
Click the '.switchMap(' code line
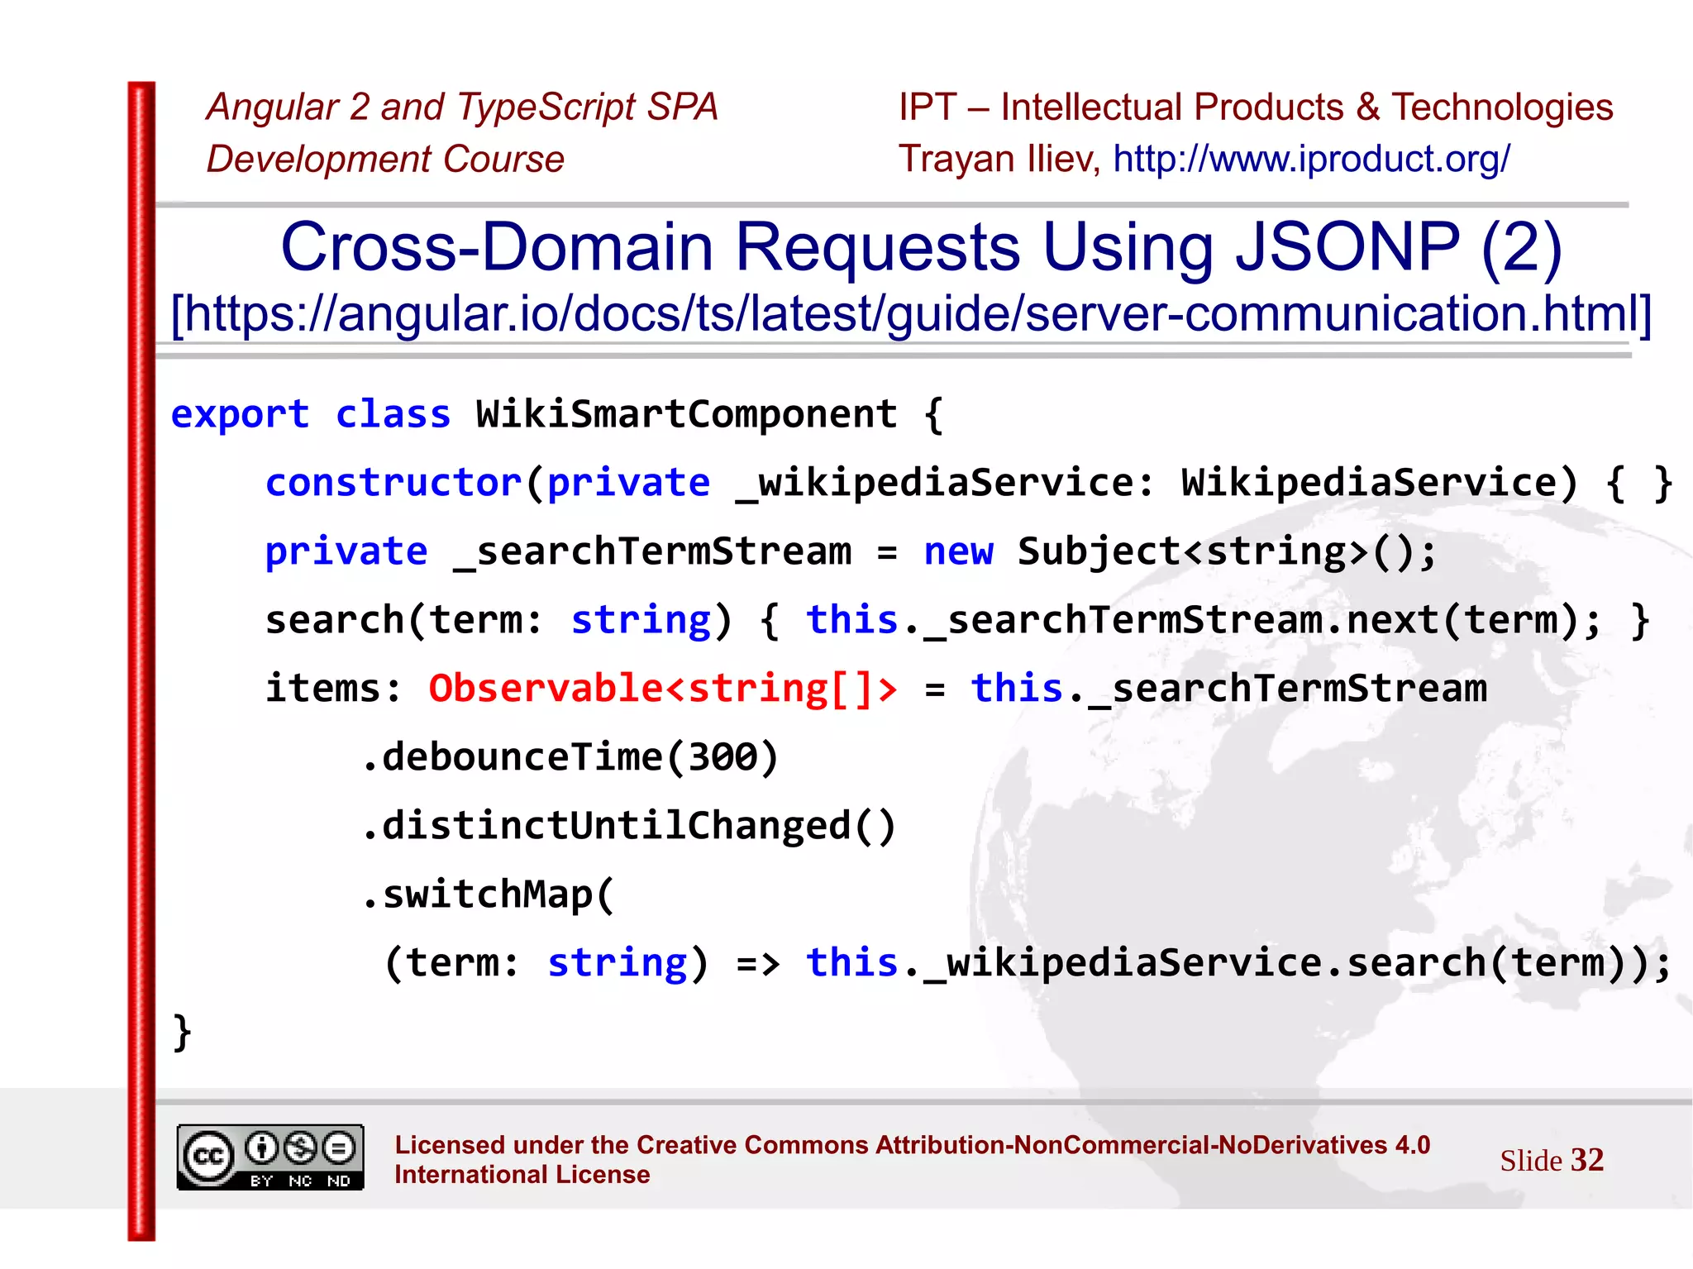pyautogui.click(x=488, y=895)
